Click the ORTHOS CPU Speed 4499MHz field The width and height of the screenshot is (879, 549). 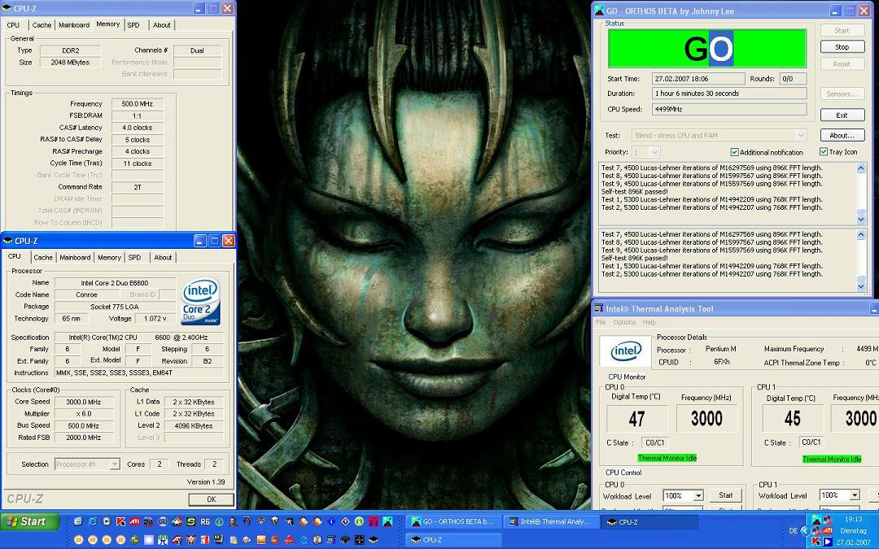pyautogui.click(x=728, y=109)
